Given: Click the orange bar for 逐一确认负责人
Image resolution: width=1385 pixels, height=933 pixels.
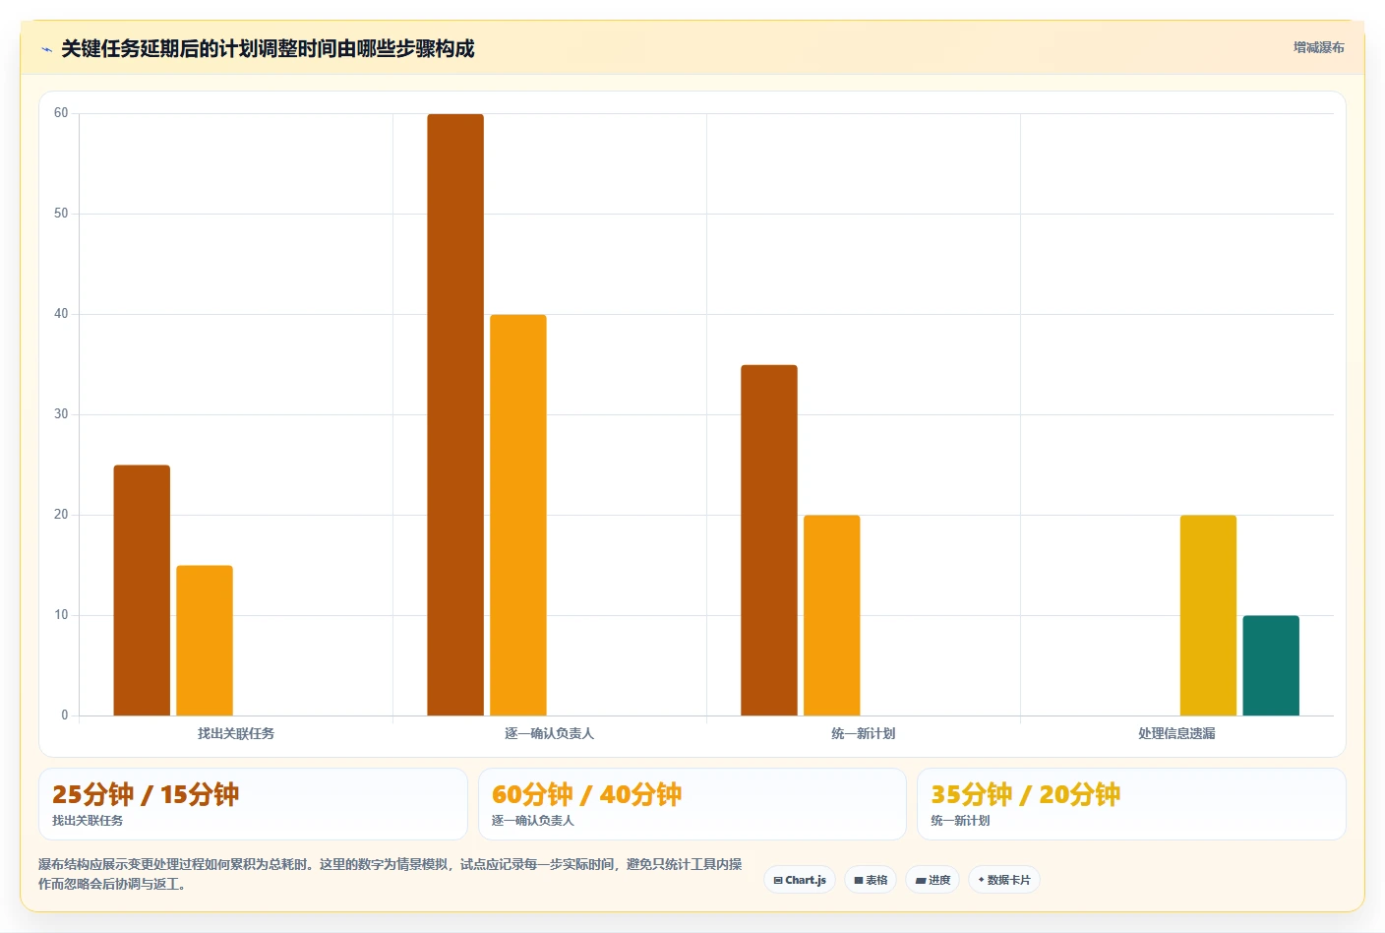Looking at the screenshot, I should 518,516.
